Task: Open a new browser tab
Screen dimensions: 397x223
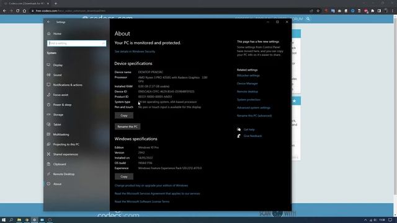Action: coord(56,4)
